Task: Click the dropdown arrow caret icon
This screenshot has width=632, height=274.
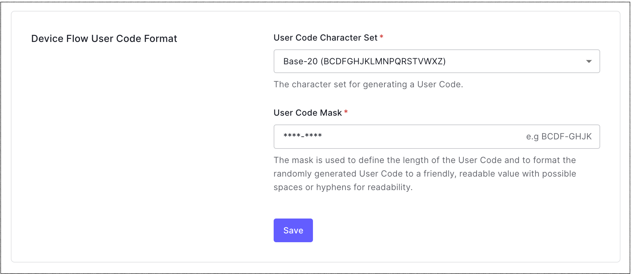Action: (x=589, y=61)
